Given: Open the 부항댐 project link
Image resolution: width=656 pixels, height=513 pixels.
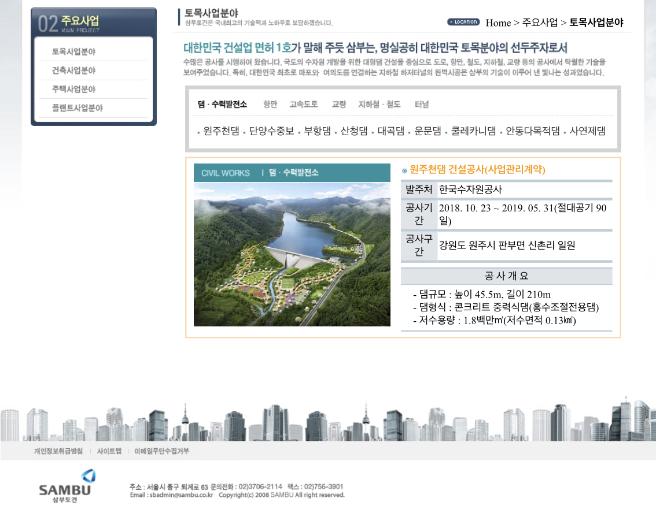Looking at the screenshot, I should point(317,131).
